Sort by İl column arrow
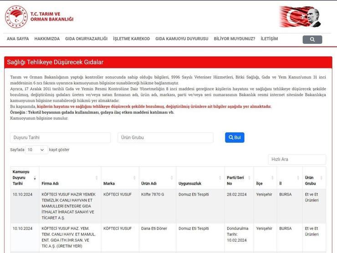Screen dimensions: 337x253 298,178
